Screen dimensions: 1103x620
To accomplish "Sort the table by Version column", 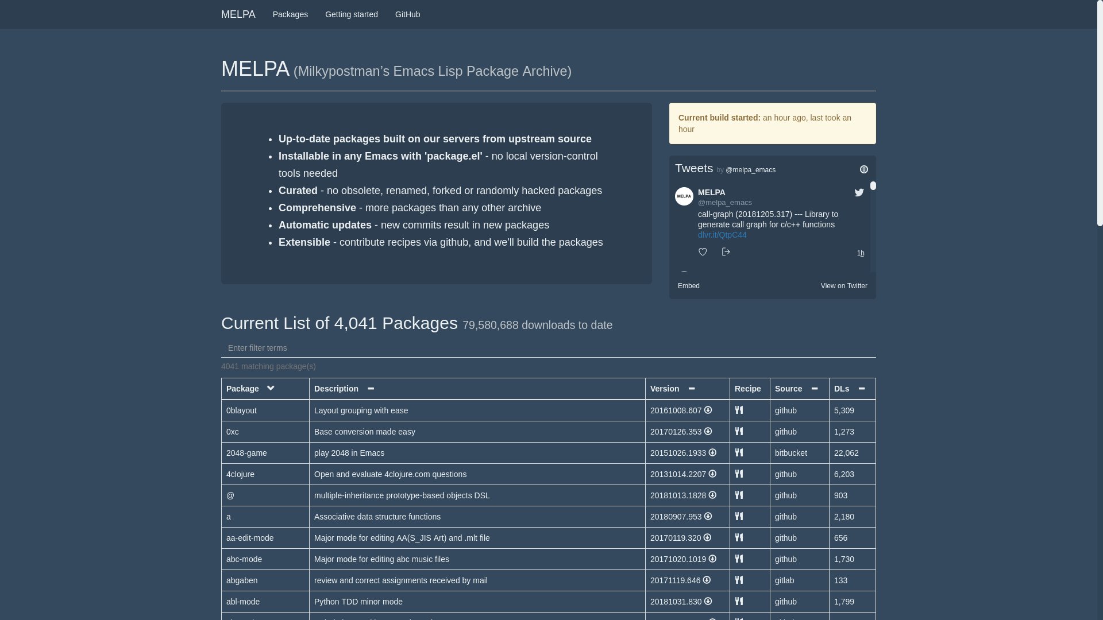I will (692, 389).
